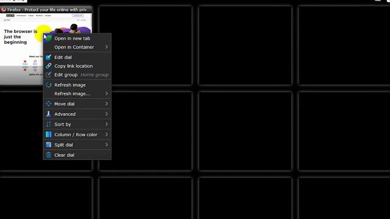Click the green Open in new tab icon
The height and width of the screenshot is (219, 390).
click(49, 38)
